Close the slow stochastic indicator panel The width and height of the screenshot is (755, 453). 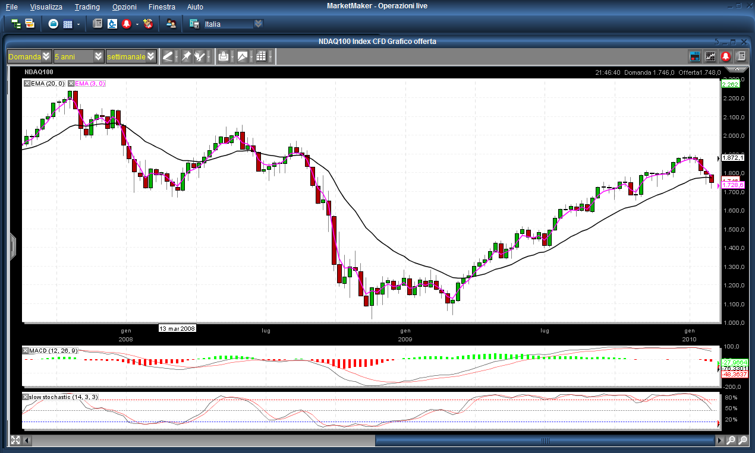click(26, 396)
